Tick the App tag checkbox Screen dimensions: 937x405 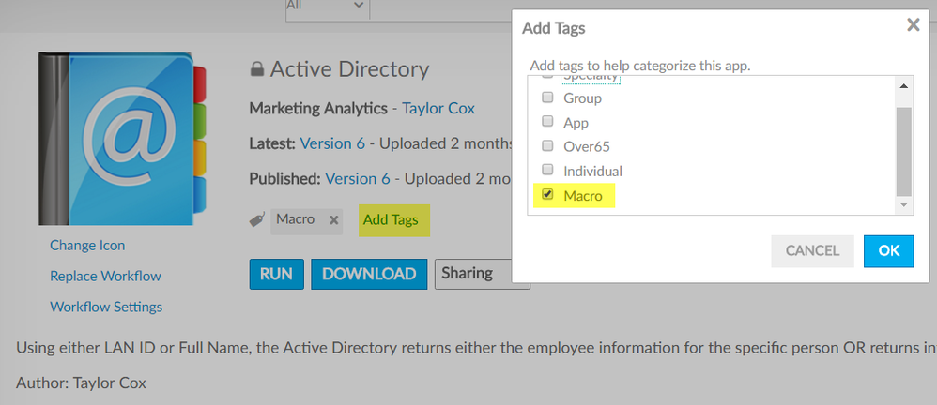click(548, 122)
